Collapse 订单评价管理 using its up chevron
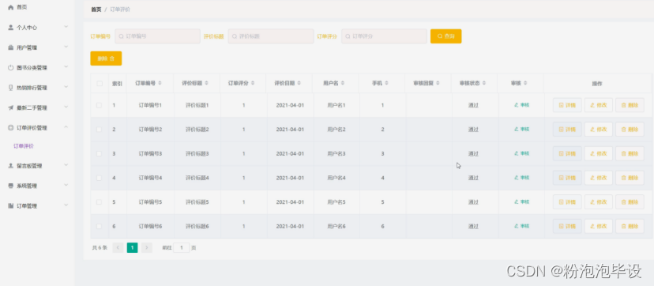Image resolution: width=654 pixels, height=286 pixels. [66, 127]
